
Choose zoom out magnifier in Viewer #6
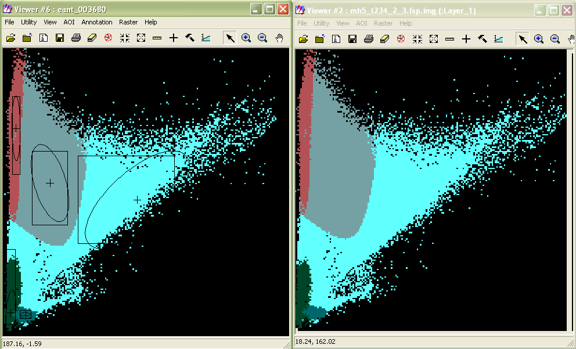point(262,38)
